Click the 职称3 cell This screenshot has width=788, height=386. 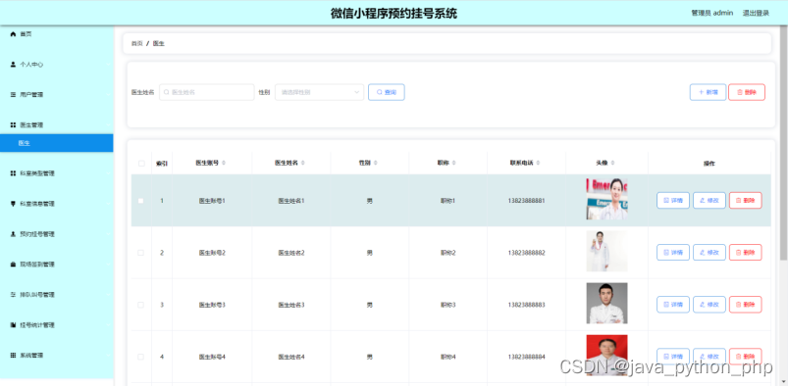point(447,305)
